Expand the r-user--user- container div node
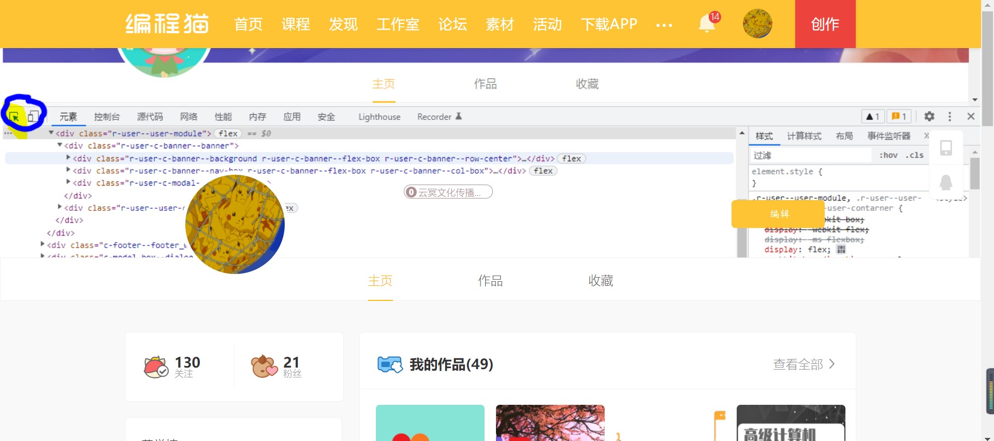994x441 pixels. coord(60,207)
